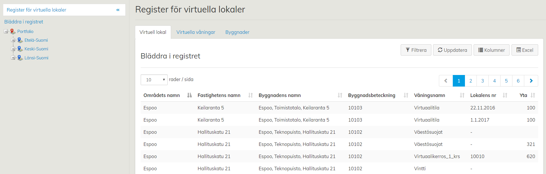Expand the Etelä-Suomi tree node
This screenshot has height=174, width=546.
click(x=13, y=40)
